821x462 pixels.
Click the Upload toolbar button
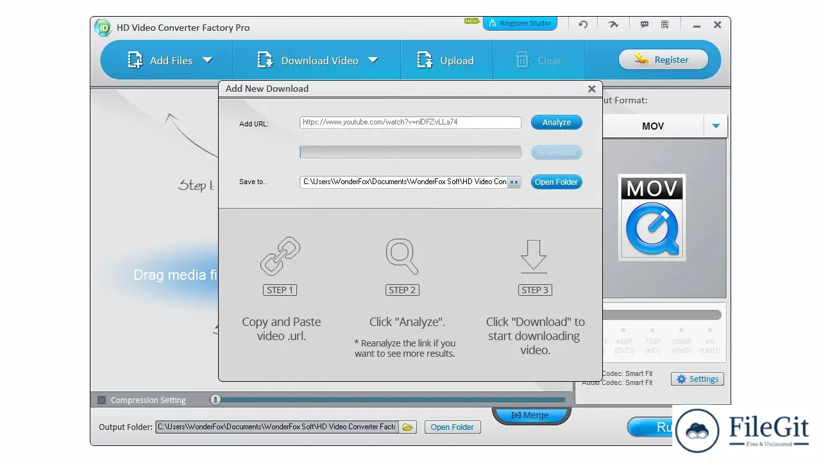pyautogui.click(x=445, y=60)
